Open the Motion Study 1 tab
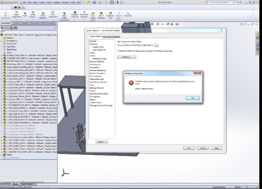Screen dimensions: 262x189 coord(28,184)
